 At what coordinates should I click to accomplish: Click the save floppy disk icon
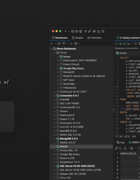(x=80, y=31)
